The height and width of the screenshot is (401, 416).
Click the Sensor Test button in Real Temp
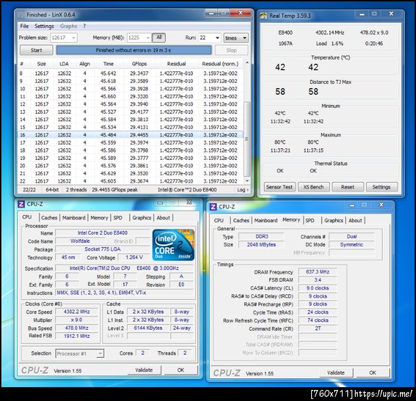(x=279, y=187)
